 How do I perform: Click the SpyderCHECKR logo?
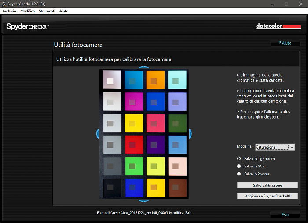tap(28, 26)
